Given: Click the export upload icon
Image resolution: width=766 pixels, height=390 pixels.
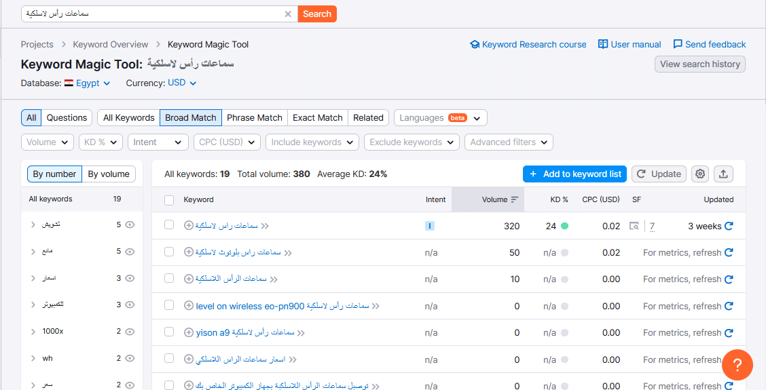Looking at the screenshot, I should (x=723, y=174).
